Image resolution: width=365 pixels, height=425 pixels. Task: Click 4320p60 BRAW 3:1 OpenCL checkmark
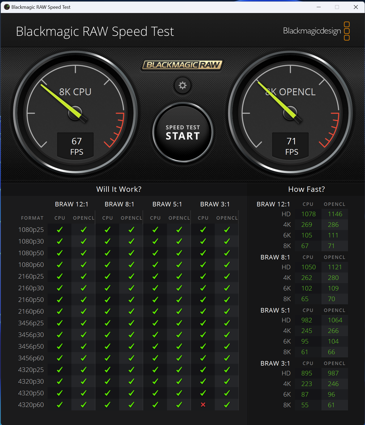[x=227, y=405]
